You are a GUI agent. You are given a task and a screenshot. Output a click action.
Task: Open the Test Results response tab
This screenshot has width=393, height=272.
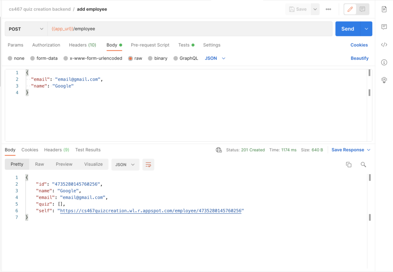pos(88,150)
